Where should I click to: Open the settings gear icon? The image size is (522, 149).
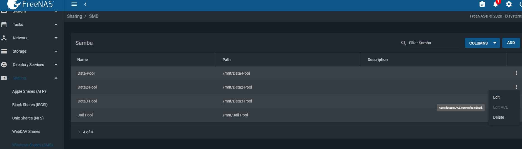point(509,4)
